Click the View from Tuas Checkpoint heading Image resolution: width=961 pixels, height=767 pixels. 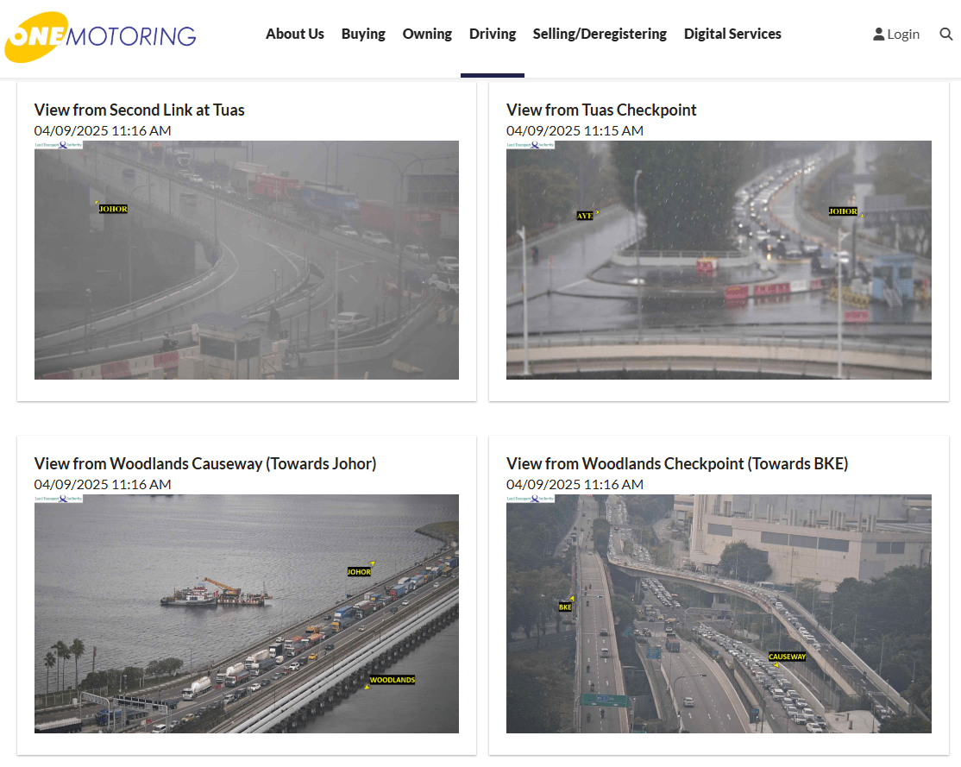click(x=601, y=110)
